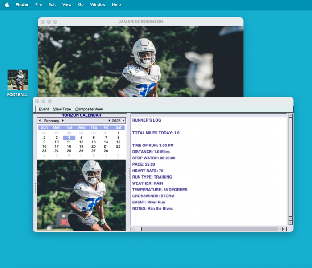Open the Apple menu
This screenshot has height=268, width=312.
coord(7,4)
